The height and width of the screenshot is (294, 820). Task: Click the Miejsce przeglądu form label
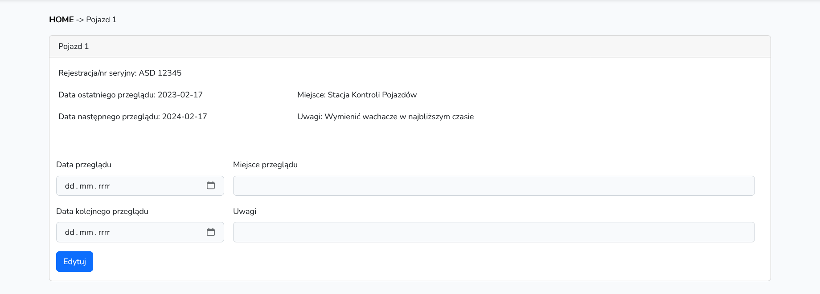[265, 165]
